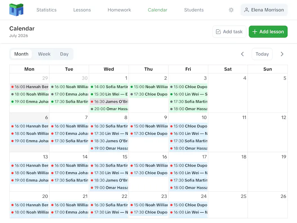Screen dimensions: 297x223
Task: Open the Homework menu item
Action: click(x=119, y=10)
